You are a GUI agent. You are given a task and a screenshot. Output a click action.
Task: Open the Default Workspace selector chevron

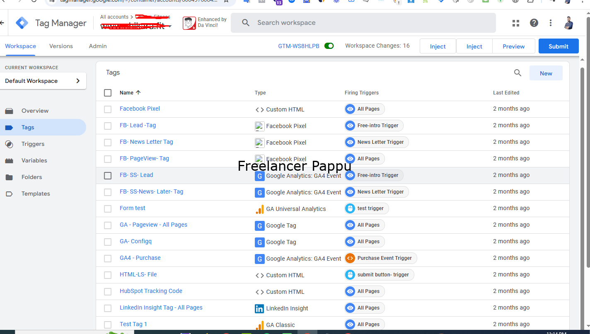click(x=78, y=81)
